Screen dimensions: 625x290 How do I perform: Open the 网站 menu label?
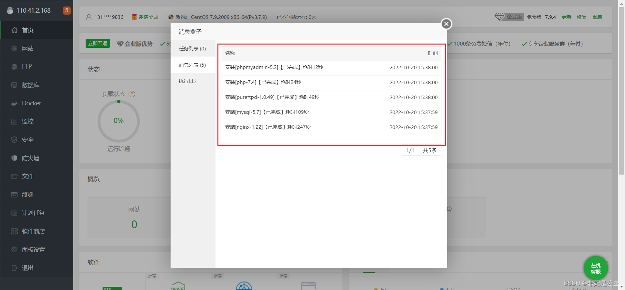tap(28, 48)
